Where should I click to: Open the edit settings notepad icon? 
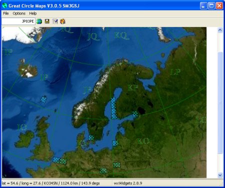point(55,22)
